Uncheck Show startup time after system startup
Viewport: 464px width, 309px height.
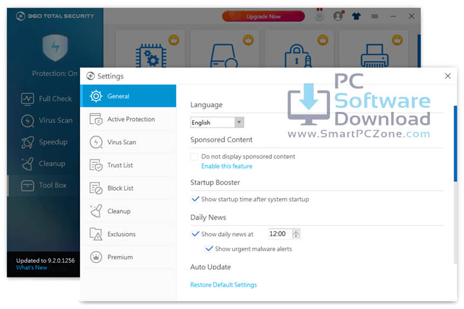[195, 199]
